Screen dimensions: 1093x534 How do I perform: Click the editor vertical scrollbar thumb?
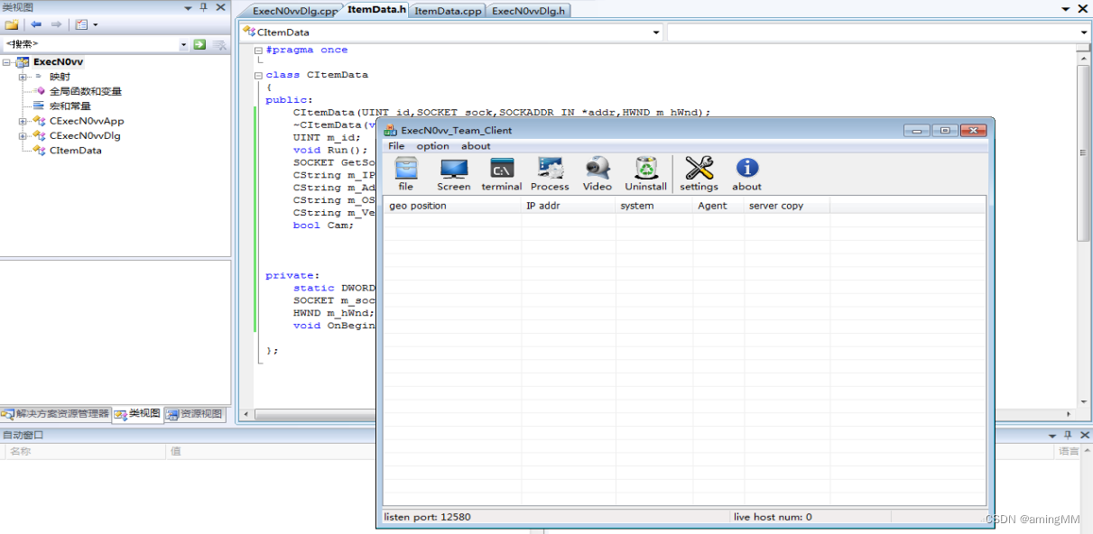click(x=1084, y=152)
